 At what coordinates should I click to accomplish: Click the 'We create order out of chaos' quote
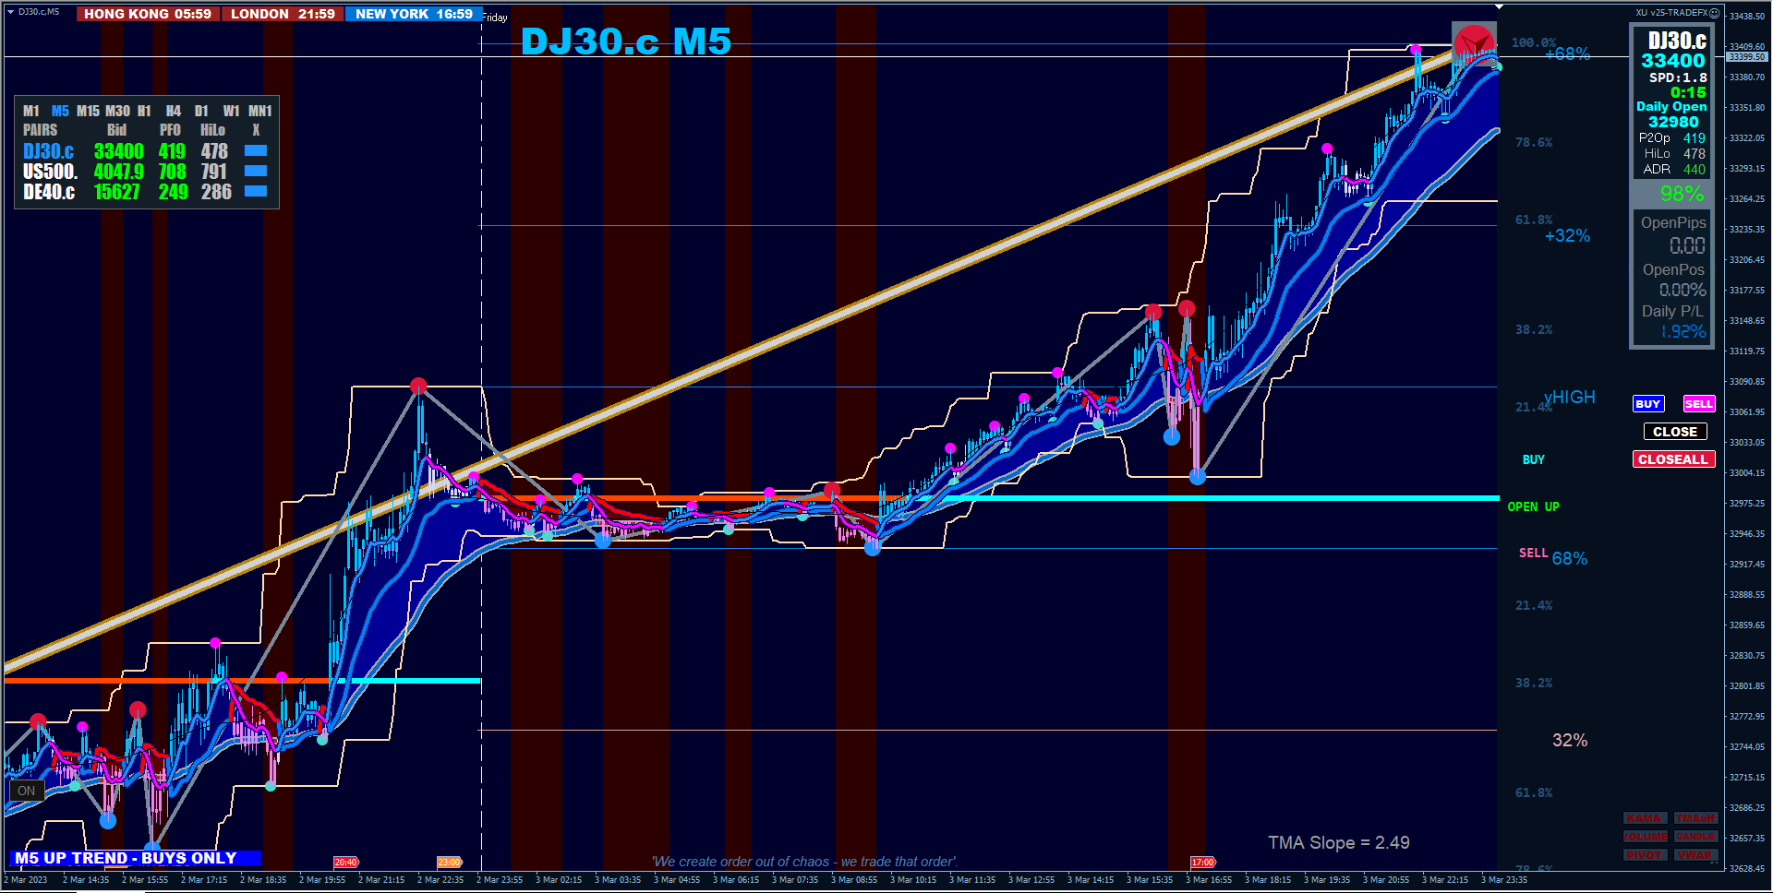click(x=804, y=862)
